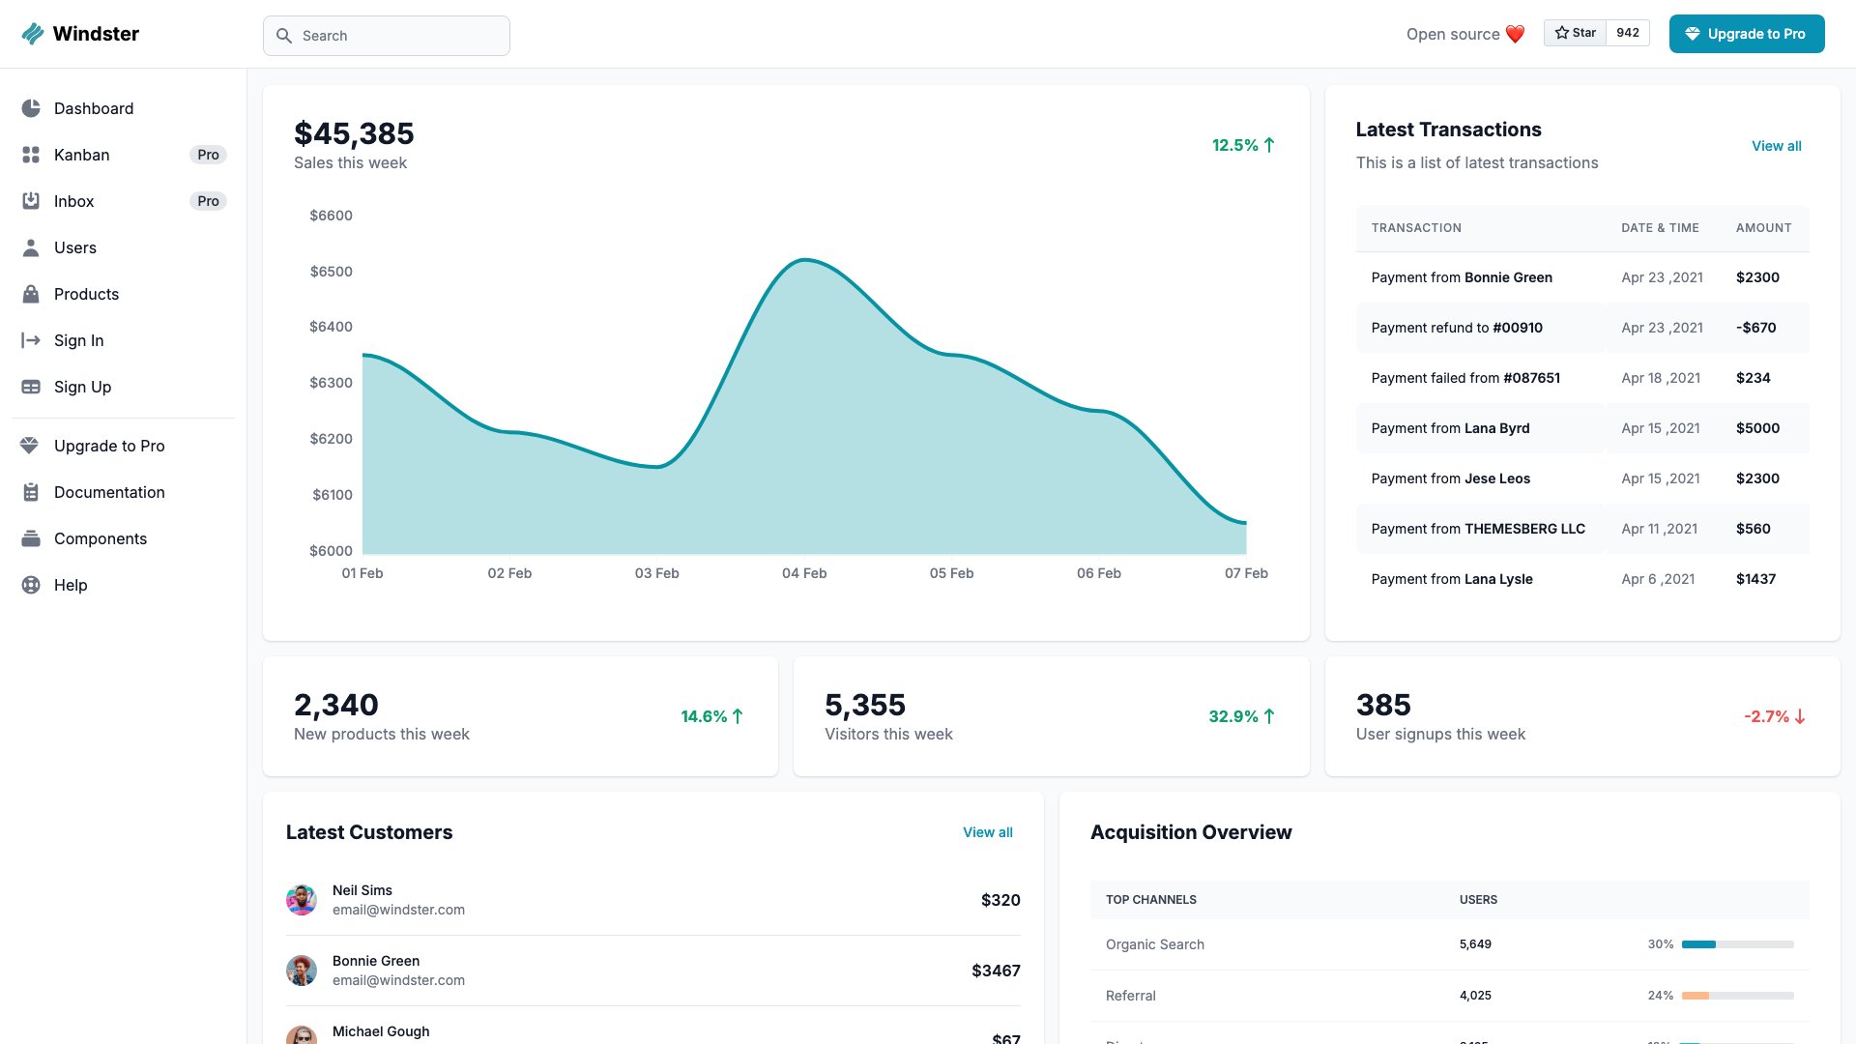The height and width of the screenshot is (1044, 1856).
Task: Select the Kanban grid icon in sidebar
Action: pos(30,155)
